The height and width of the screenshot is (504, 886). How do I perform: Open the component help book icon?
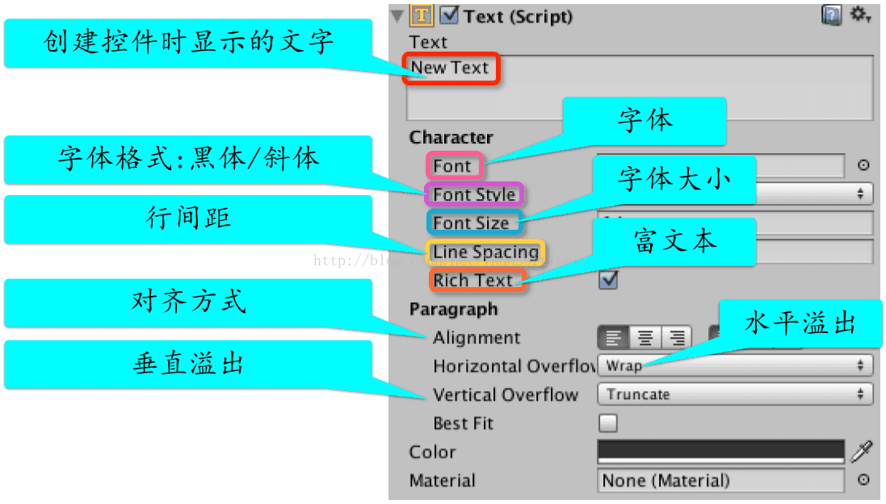[x=831, y=15]
